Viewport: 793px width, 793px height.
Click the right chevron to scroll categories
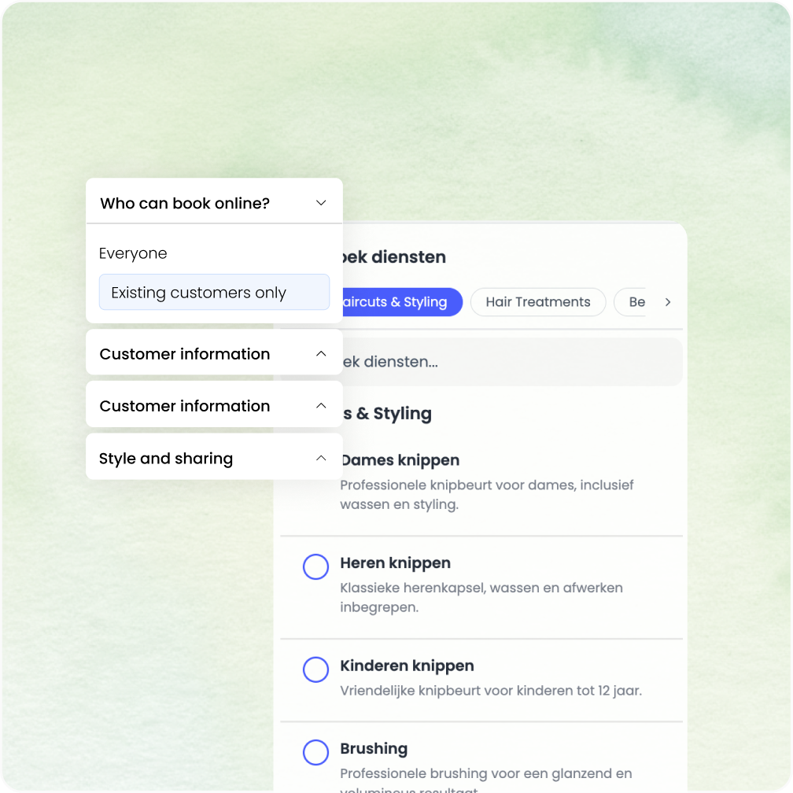(667, 301)
